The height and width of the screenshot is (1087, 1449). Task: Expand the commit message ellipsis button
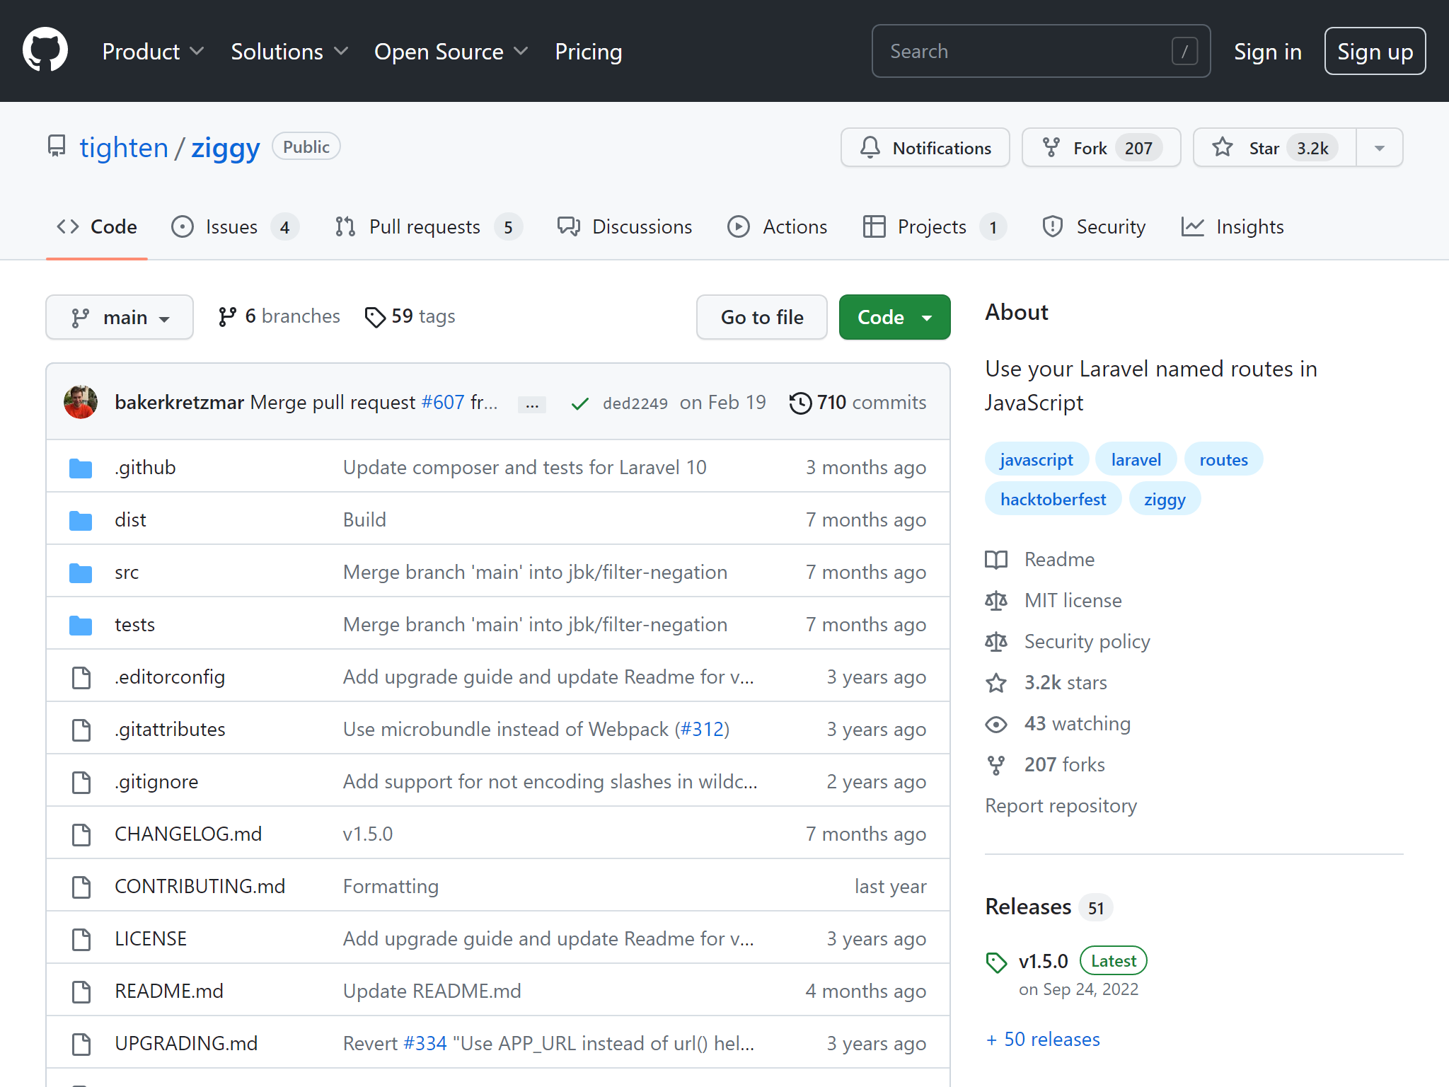coord(532,403)
